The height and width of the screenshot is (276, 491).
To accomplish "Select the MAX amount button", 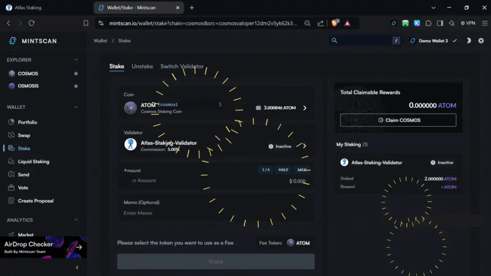I will (x=302, y=170).
